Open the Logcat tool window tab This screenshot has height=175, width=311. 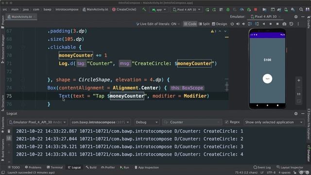(74, 167)
